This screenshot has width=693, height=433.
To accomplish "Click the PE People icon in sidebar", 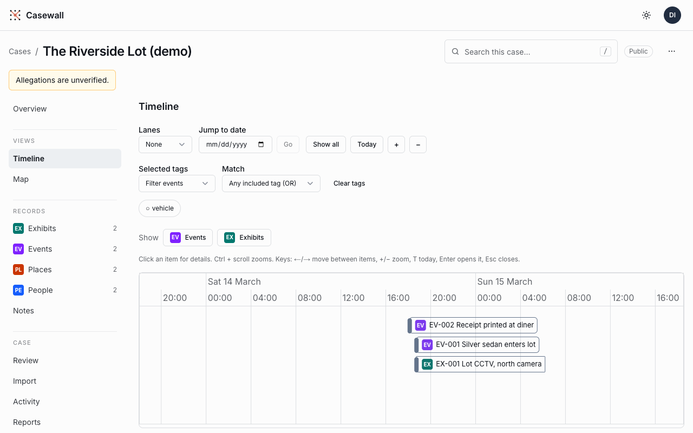I will click(18, 290).
